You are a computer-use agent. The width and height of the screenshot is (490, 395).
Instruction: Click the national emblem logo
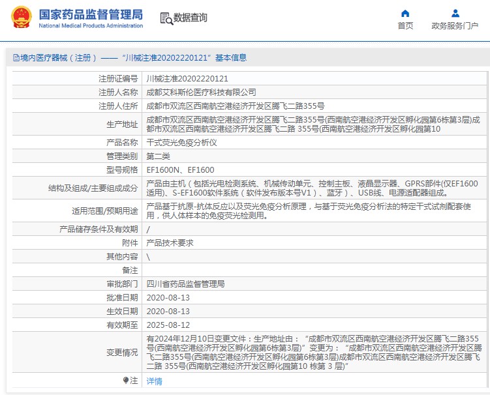pyautogui.click(x=20, y=18)
